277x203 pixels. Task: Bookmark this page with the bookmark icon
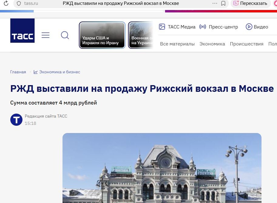click(x=223, y=3)
